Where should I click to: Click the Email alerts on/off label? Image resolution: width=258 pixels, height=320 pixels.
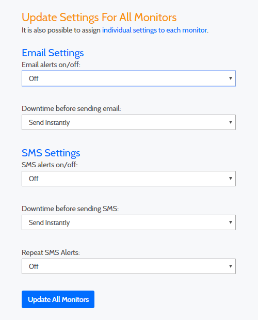(51, 65)
